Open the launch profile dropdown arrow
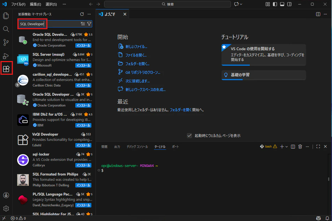Image resolution: width=332 pixels, height=221 pixels. 287,147
